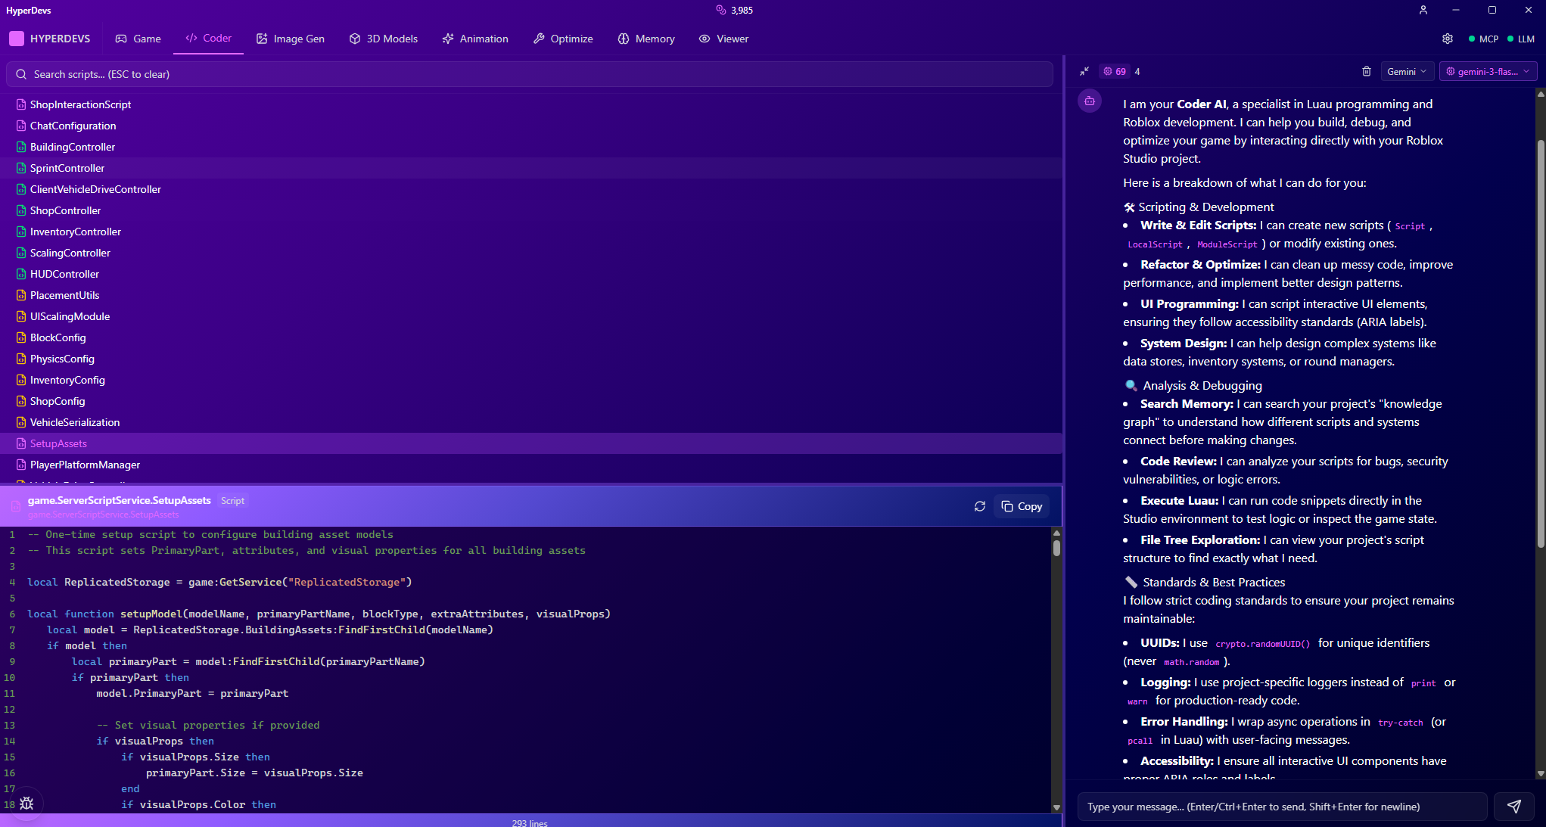Open the BlockConfig module

[x=530, y=337]
